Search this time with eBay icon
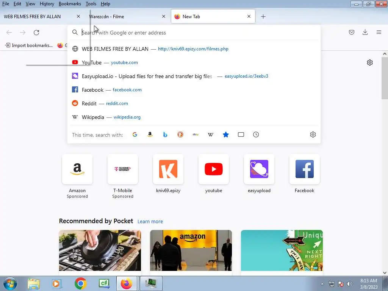The height and width of the screenshot is (291, 388). 196,135
